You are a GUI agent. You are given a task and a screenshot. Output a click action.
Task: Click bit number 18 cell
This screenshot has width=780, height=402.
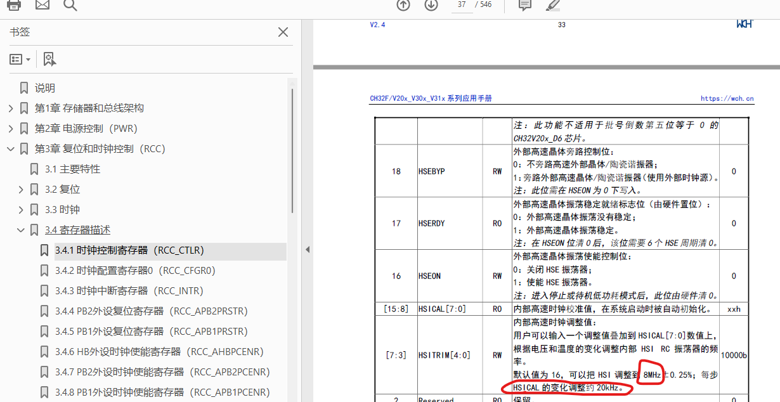[396, 171]
